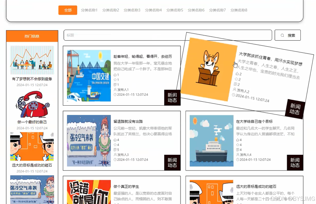316x204 pixels.
Task: Focus the 标题 search input field
Action: (x=168, y=35)
